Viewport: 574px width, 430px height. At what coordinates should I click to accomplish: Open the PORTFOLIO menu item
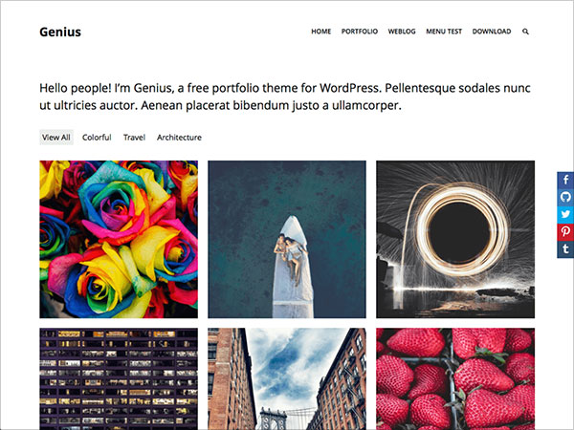360,32
